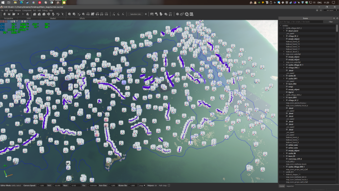339x191 pixels.
Task: Switch to the Inspector tab at panel bottom
Action: coord(290,186)
